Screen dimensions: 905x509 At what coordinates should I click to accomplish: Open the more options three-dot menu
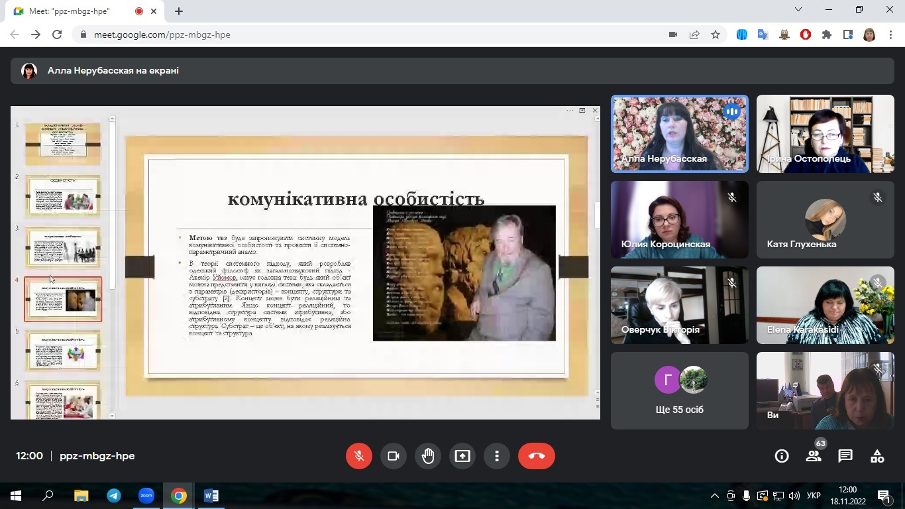(497, 456)
